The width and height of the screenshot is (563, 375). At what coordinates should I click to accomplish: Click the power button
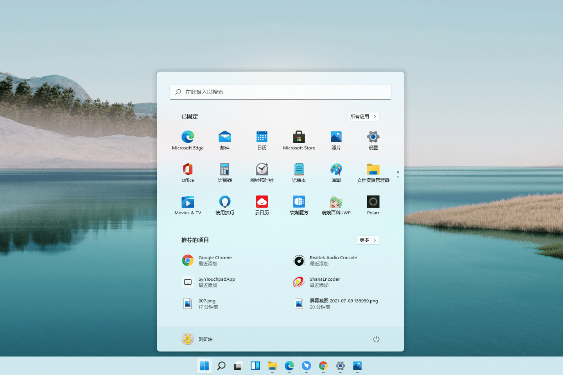coord(376,339)
